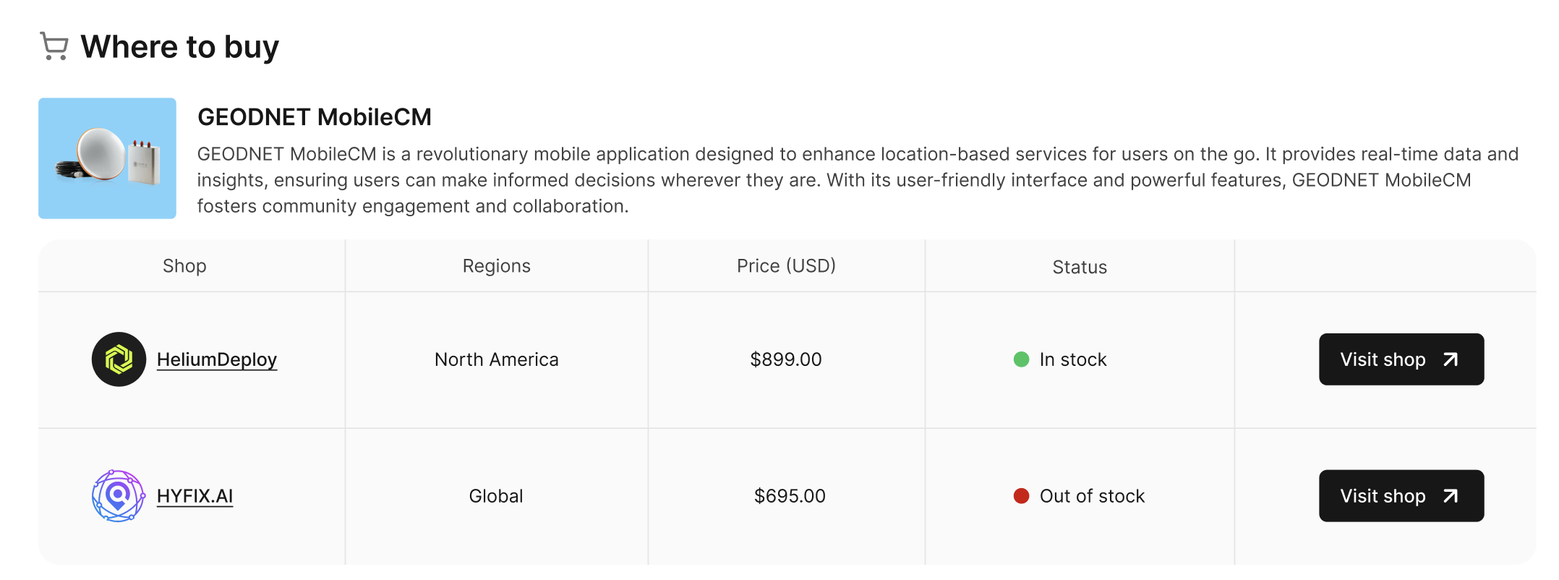Click the green In stock indicator dot
Screen dimensions: 1559x580
click(x=1021, y=359)
